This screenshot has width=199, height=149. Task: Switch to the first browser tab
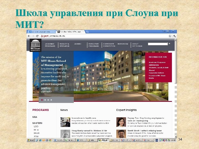click(x=42, y=32)
